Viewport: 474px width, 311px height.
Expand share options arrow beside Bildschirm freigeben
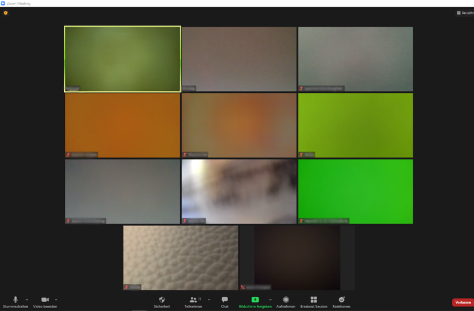coord(270,299)
